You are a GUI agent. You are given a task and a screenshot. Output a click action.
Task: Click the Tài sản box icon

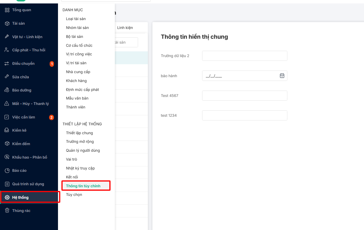coord(7,24)
